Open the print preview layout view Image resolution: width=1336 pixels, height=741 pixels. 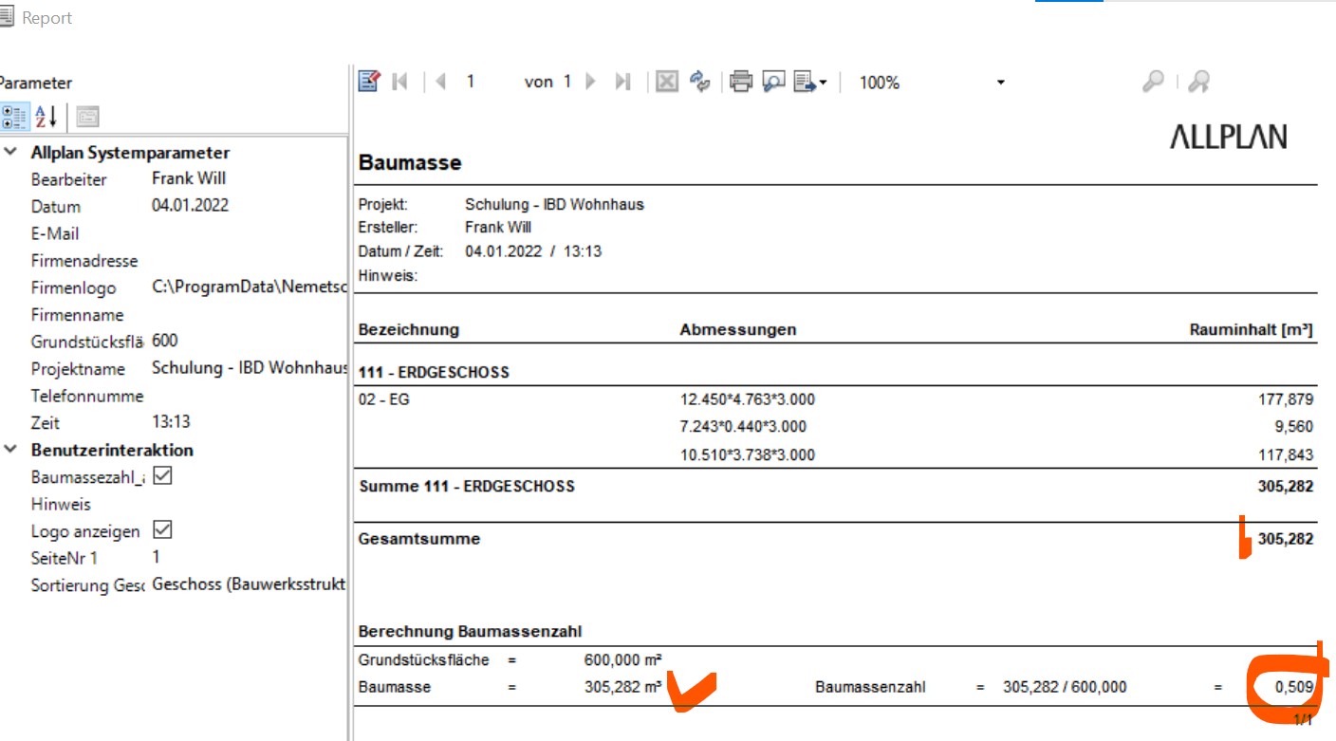click(x=773, y=83)
